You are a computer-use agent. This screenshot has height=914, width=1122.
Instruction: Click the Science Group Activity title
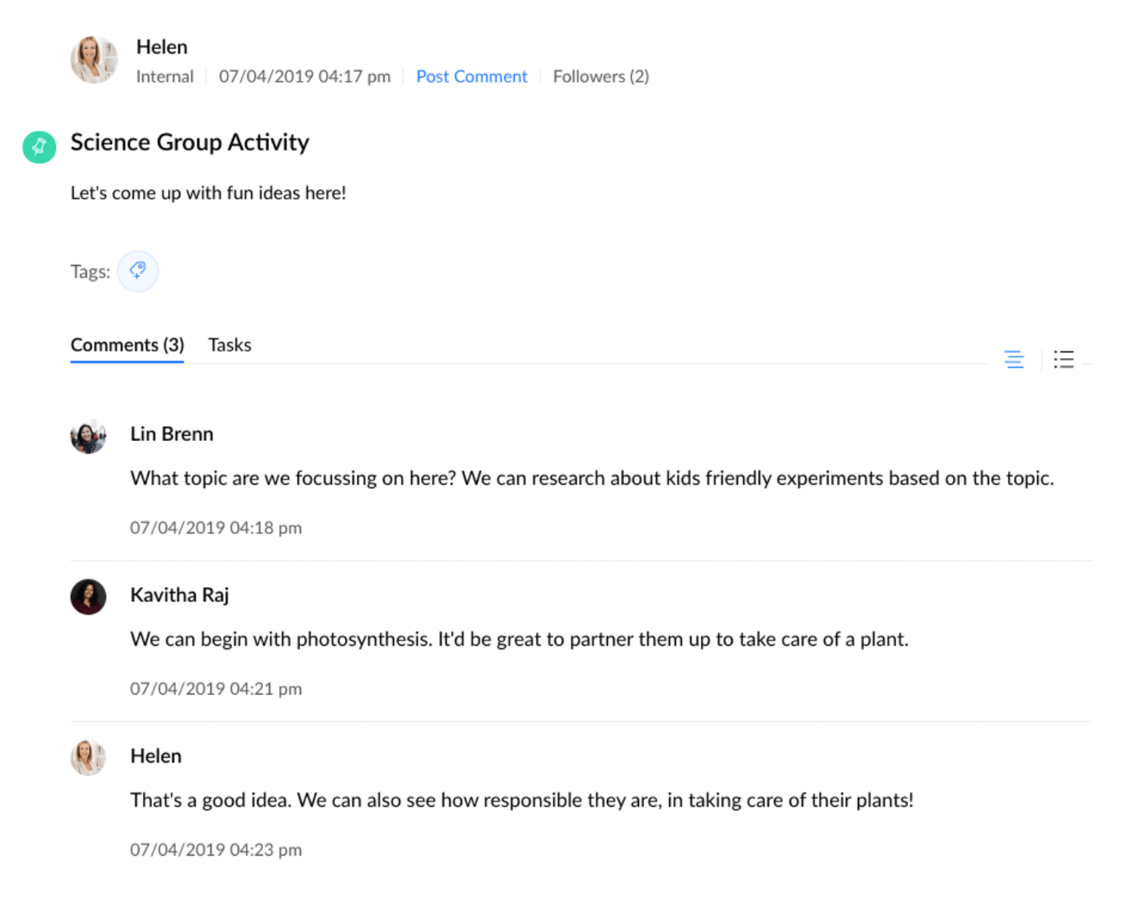pos(190,143)
